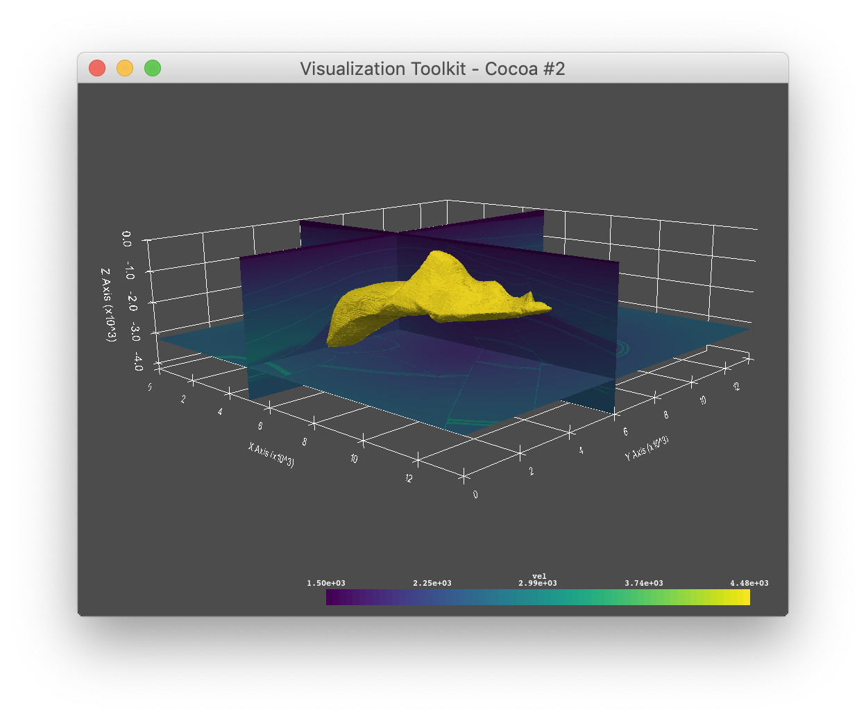
Task: Click the scalar bar label '4.48e+03'
Action: click(x=749, y=583)
